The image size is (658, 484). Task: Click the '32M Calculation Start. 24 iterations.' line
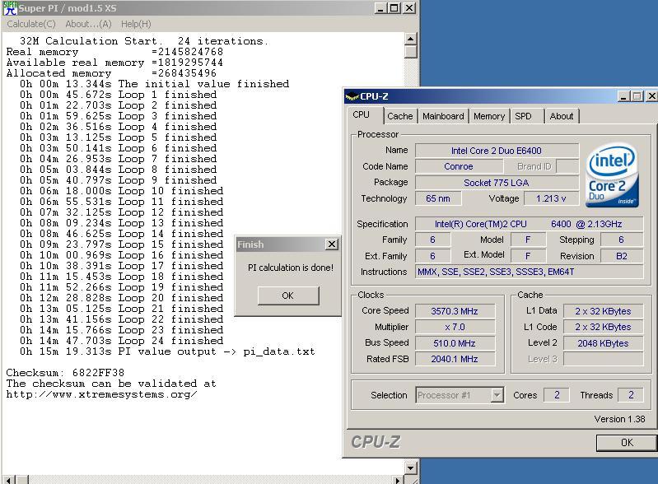click(143, 41)
